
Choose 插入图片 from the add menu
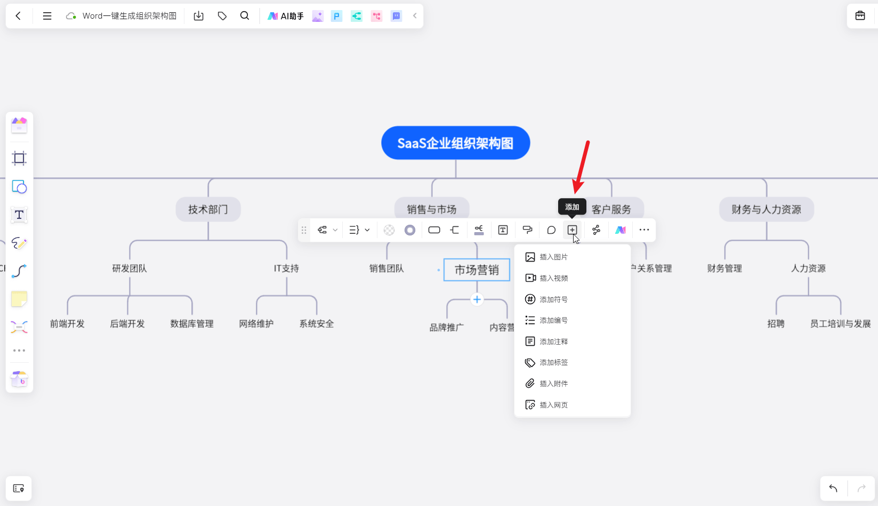point(553,257)
